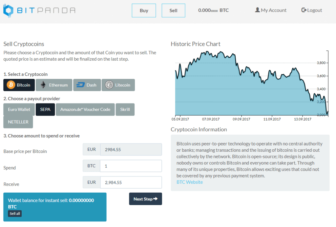The width and height of the screenshot is (336, 227).
Task: Click the arrow icon in Next Step
Action: [x=156, y=199]
